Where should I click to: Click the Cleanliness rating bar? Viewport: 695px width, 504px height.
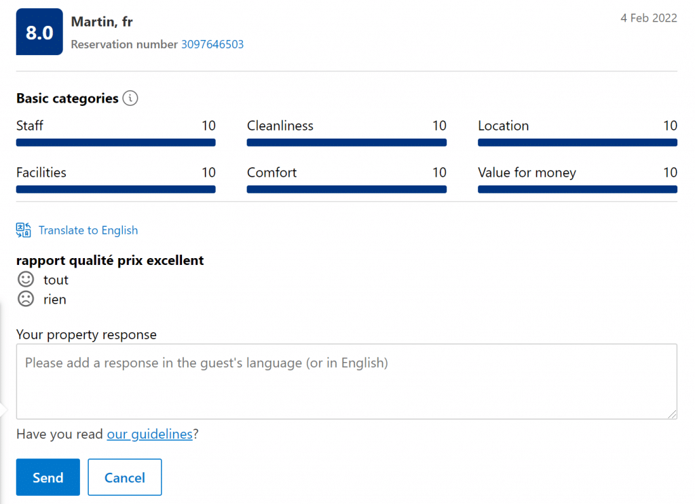346,143
